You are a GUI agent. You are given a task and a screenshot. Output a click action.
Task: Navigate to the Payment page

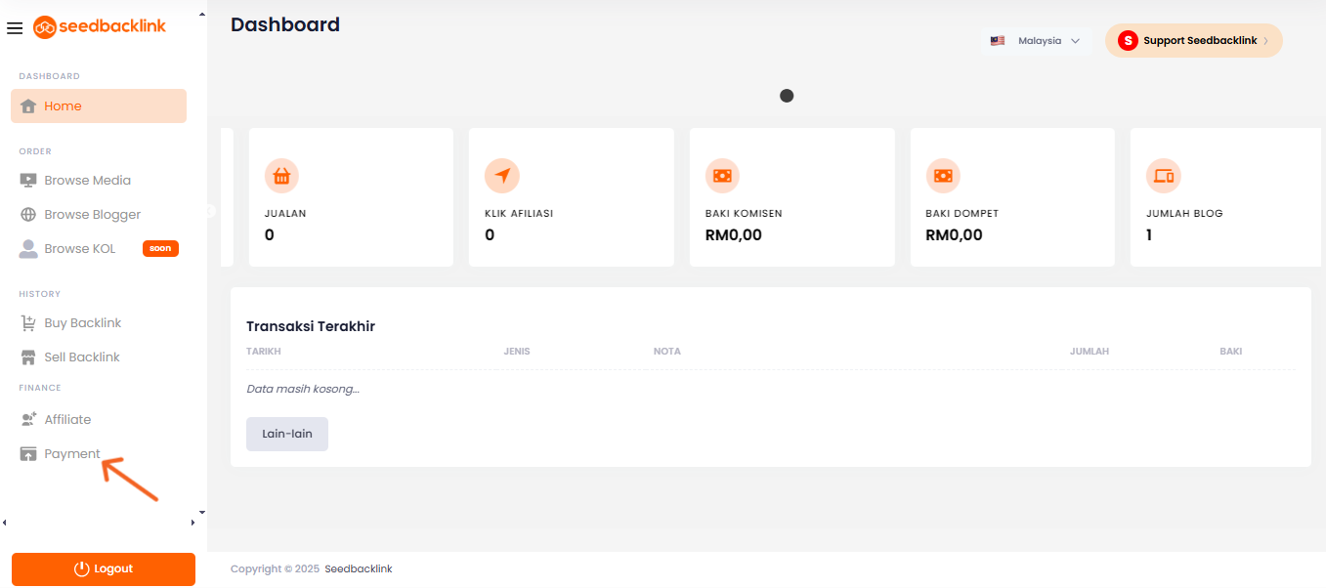tap(71, 454)
